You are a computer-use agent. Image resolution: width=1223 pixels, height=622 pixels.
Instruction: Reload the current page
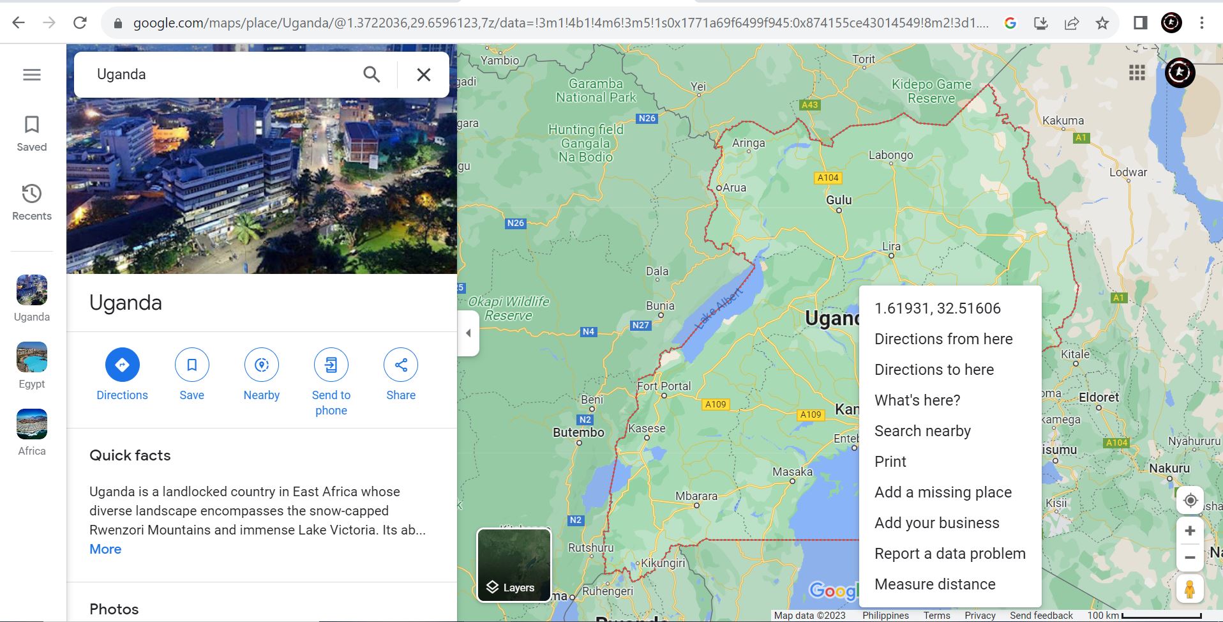click(x=80, y=23)
